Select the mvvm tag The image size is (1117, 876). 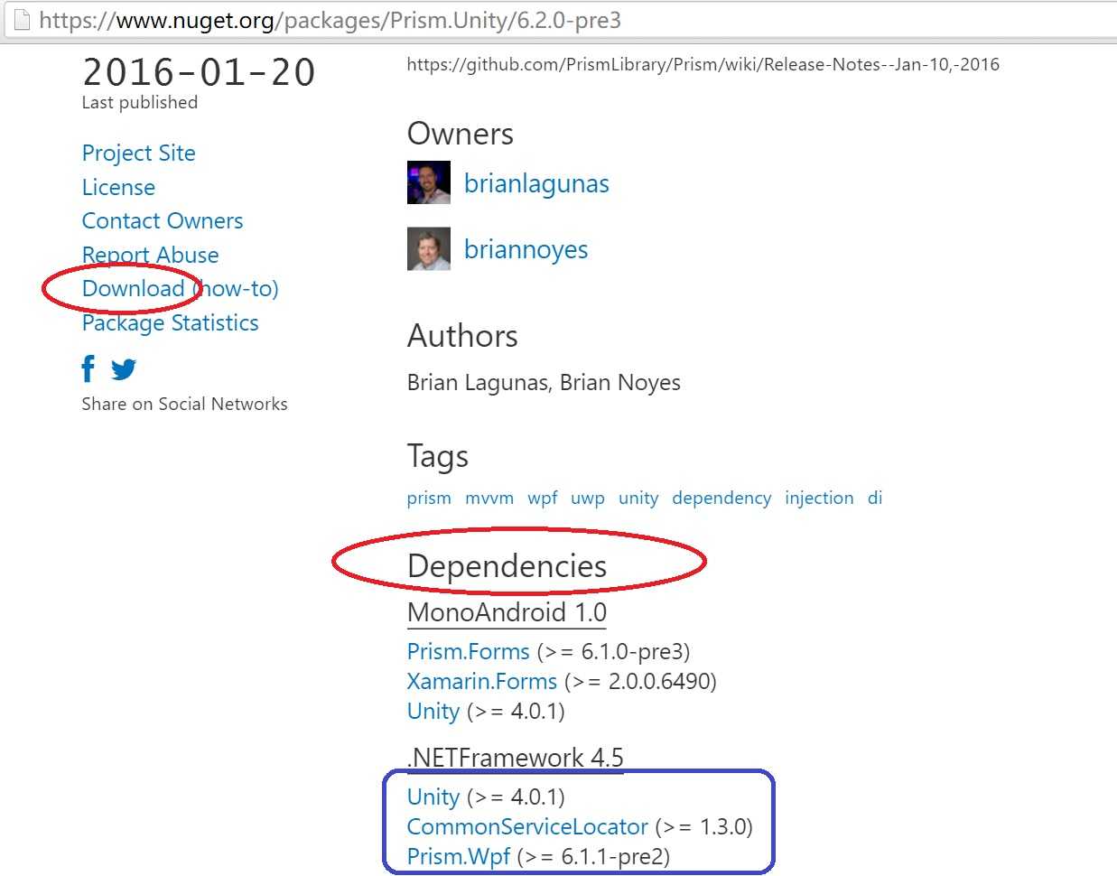pos(489,498)
